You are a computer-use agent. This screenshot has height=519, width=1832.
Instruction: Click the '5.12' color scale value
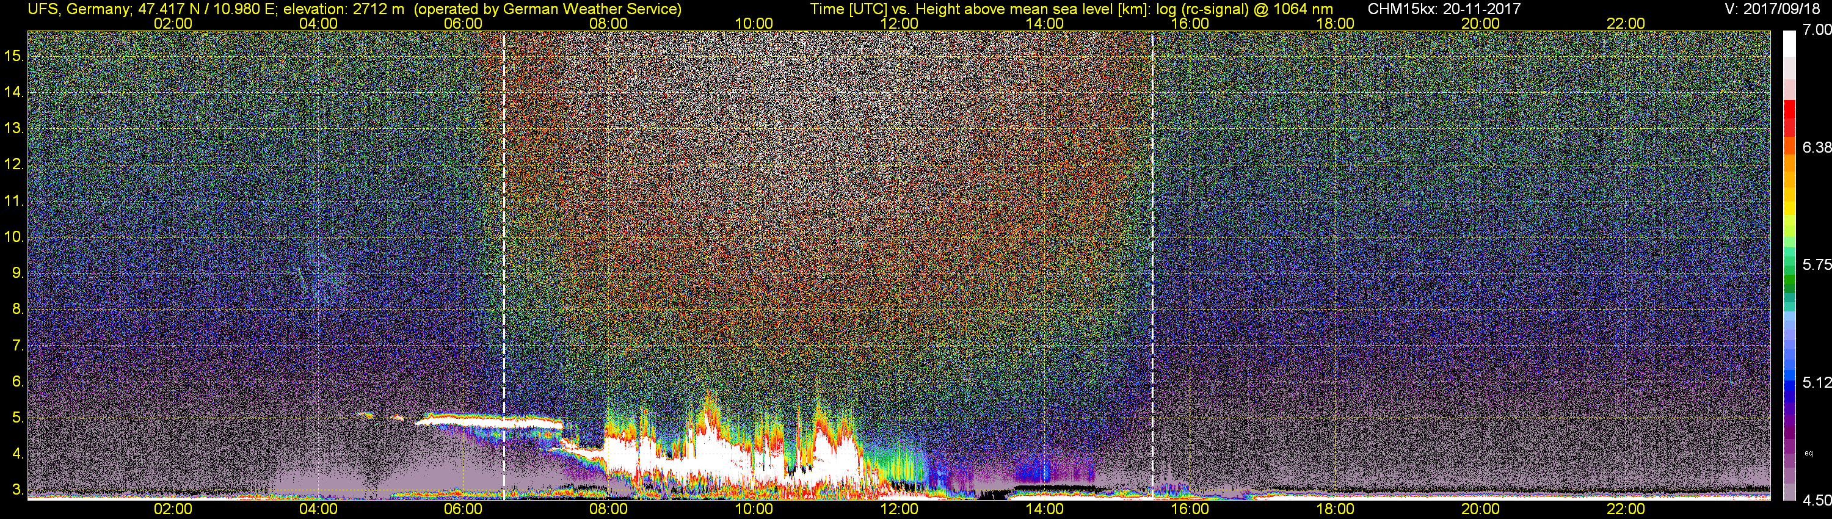(1817, 382)
